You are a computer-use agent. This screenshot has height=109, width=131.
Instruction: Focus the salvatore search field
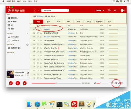(55, 11)
